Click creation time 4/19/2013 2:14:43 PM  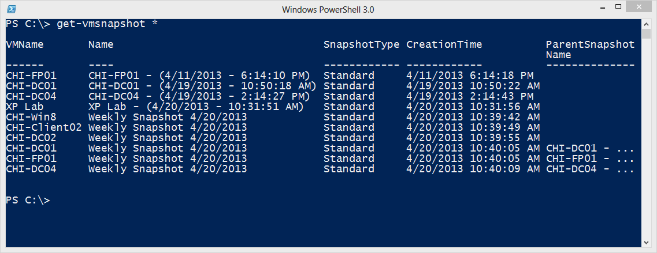[470, 96]
